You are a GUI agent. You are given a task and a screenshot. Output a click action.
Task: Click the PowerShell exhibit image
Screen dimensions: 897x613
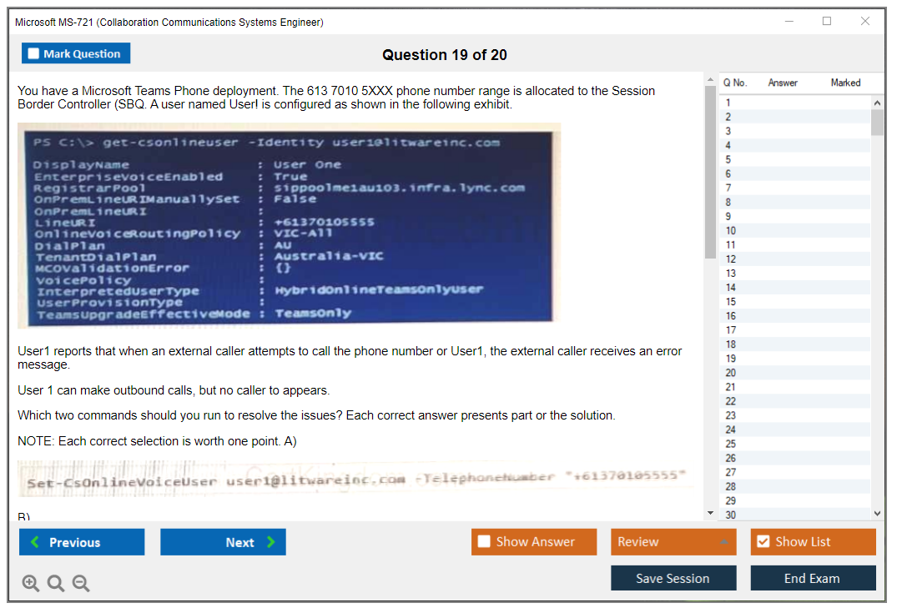point(289,225)
